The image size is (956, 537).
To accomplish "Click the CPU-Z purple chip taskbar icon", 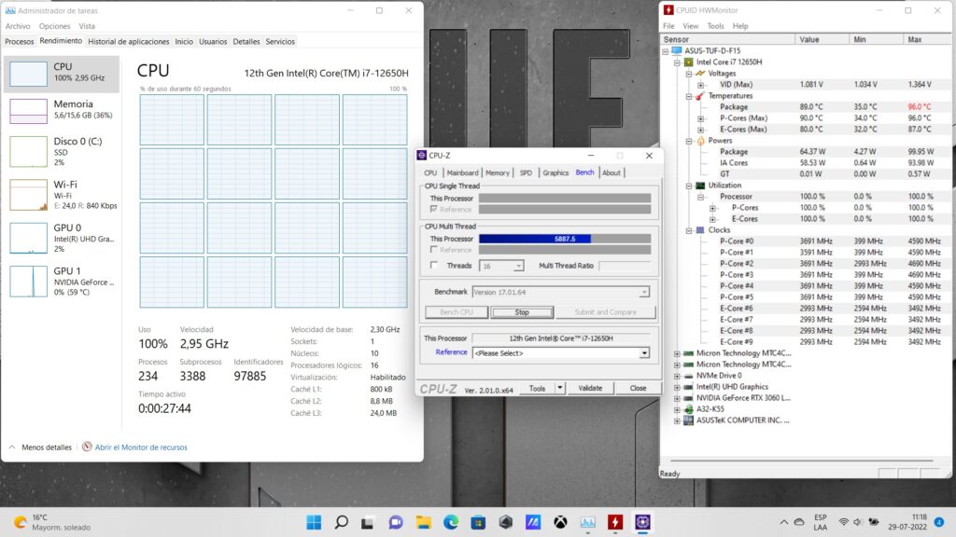I will click(x=642, y=522).
